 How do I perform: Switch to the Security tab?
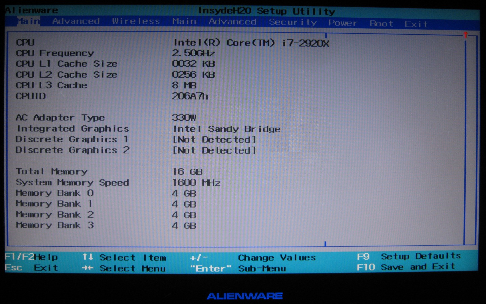293,22
